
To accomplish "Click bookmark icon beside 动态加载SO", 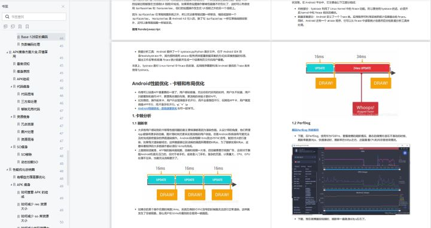I will [x=19, y=162].
